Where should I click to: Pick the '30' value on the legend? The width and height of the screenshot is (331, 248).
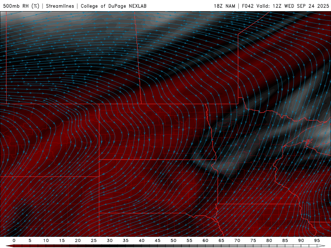110,241
